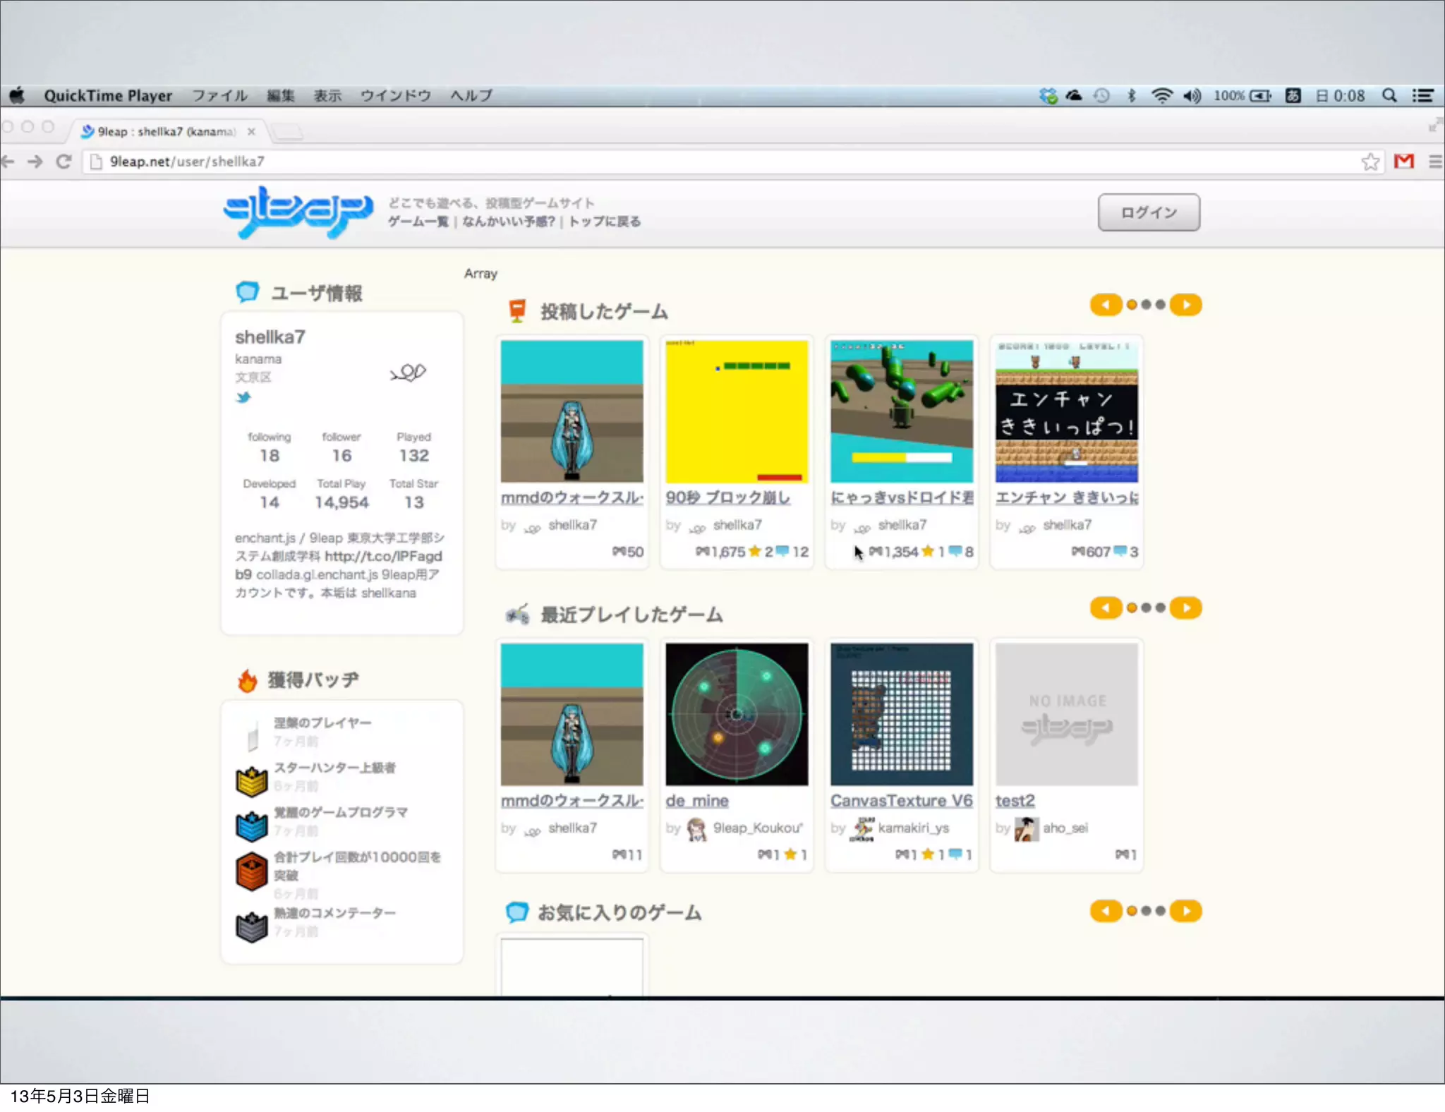Open the ウインドウ menu

pos(395,95)
